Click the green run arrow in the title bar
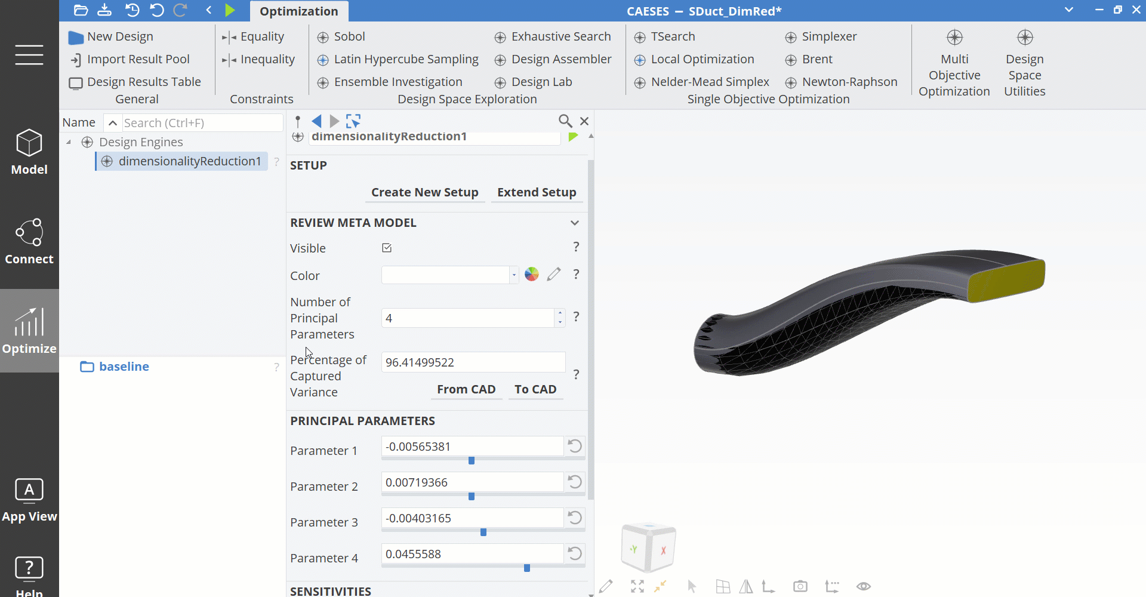 click(x=230, y=10)
